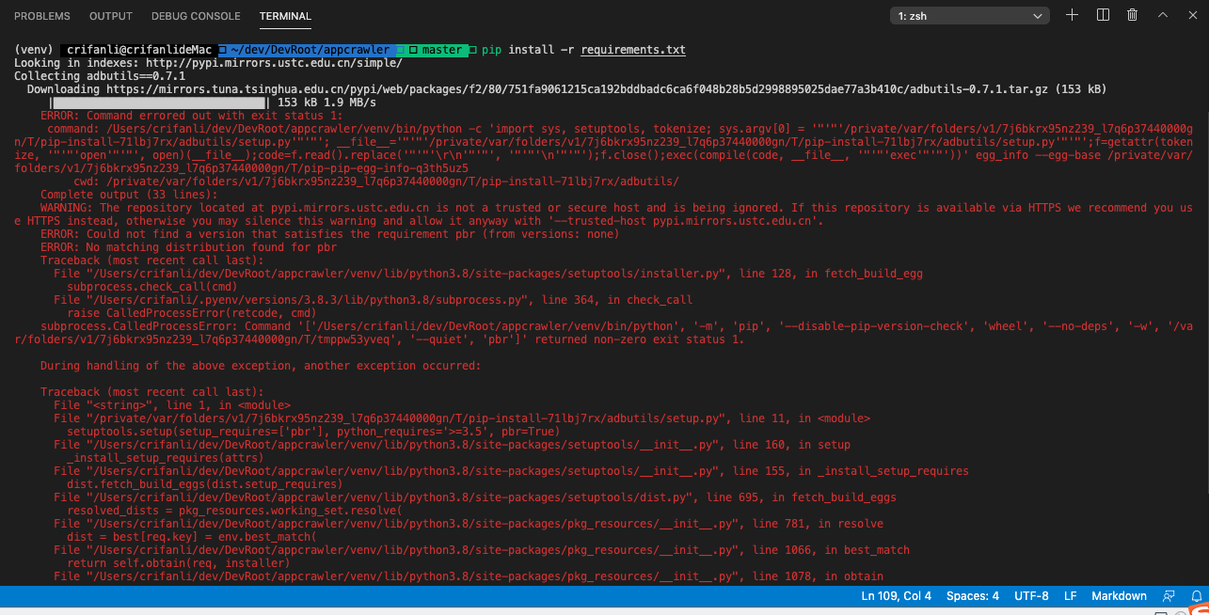Click the 'master' git branch prompt segment
This screenshot has width=1209, height=615.
[x=441, y=50]
